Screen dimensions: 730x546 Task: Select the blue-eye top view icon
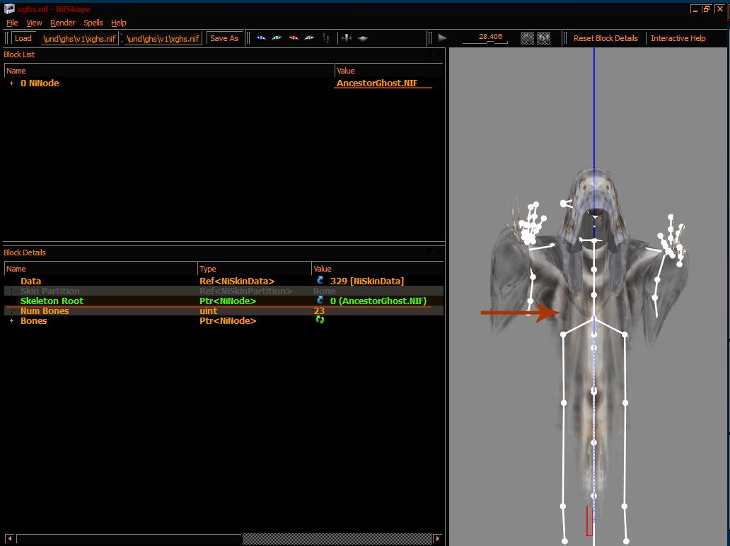pyautogui.click(x=261, y=38)
